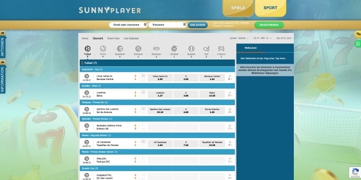Click soccer ball icon for Sportivo San Lorenzo match
The image size is (361, 180).
pos(87,109)
